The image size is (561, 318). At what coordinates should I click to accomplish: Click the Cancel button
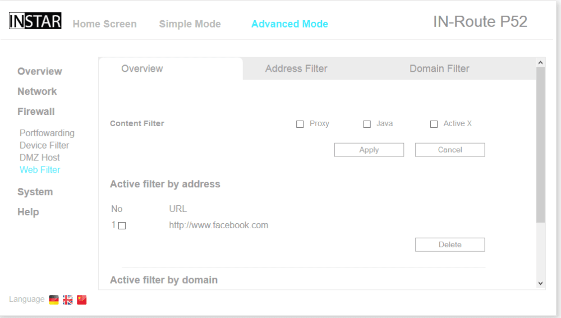click(x=450, y=150)
